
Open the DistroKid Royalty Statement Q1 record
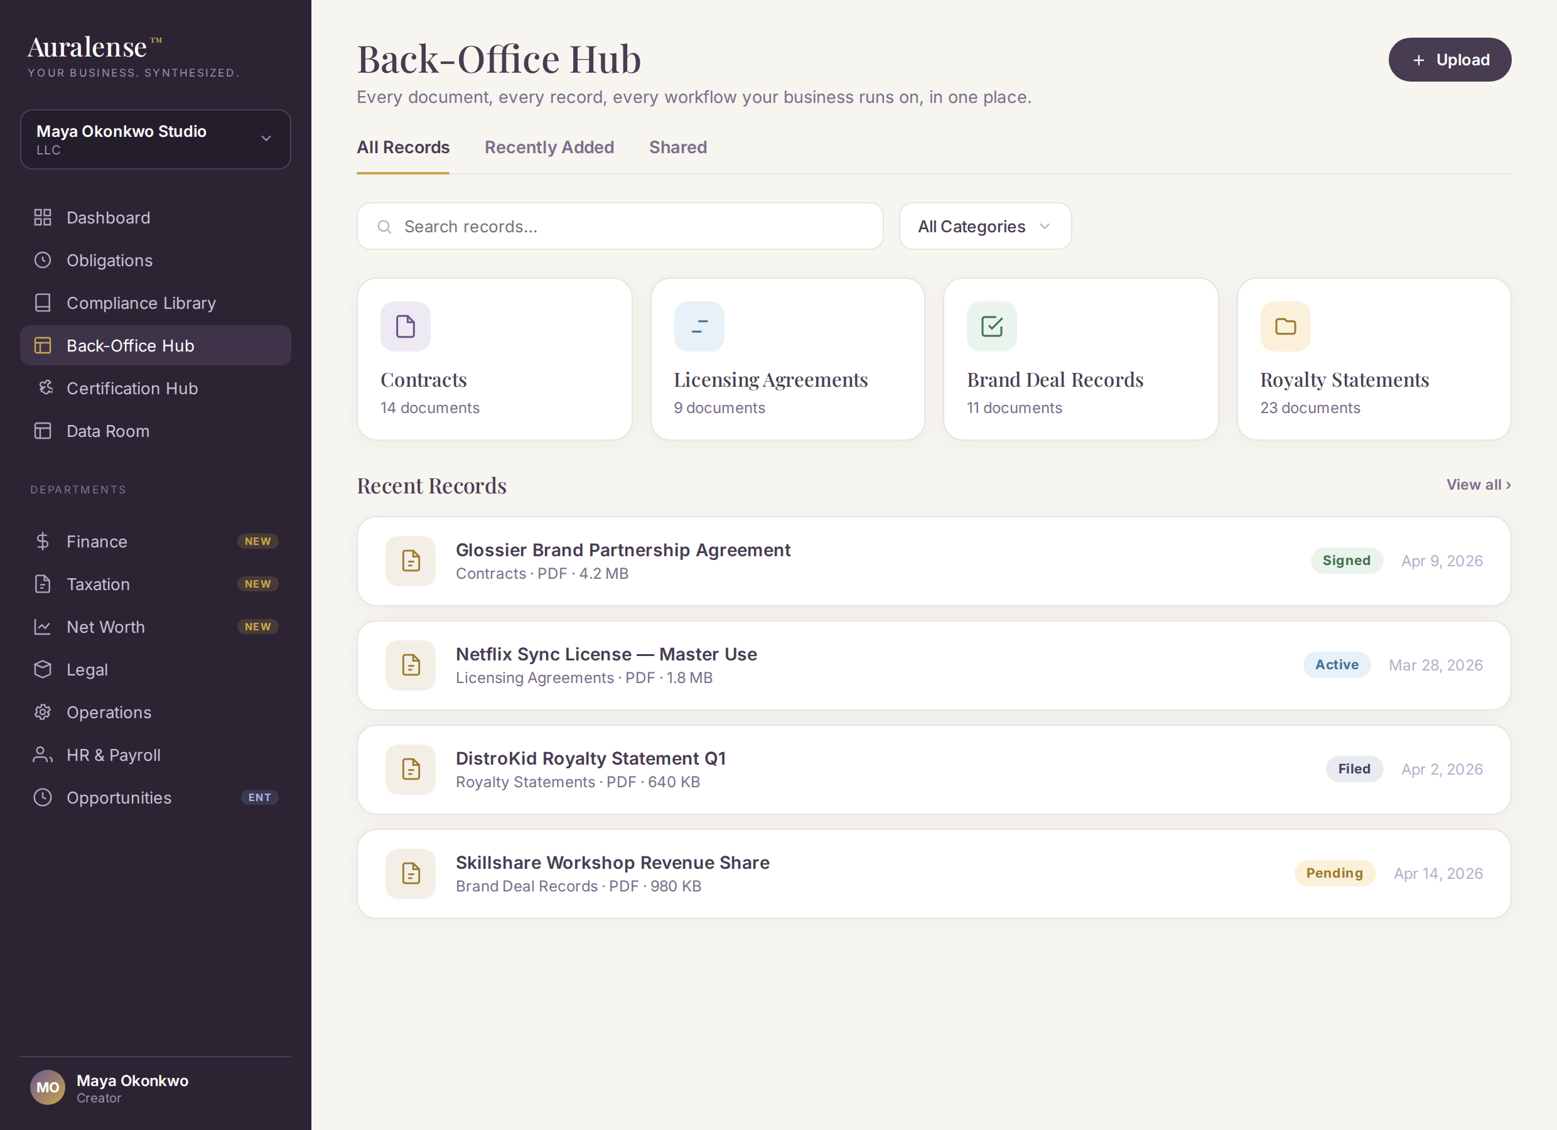(934, 770)
